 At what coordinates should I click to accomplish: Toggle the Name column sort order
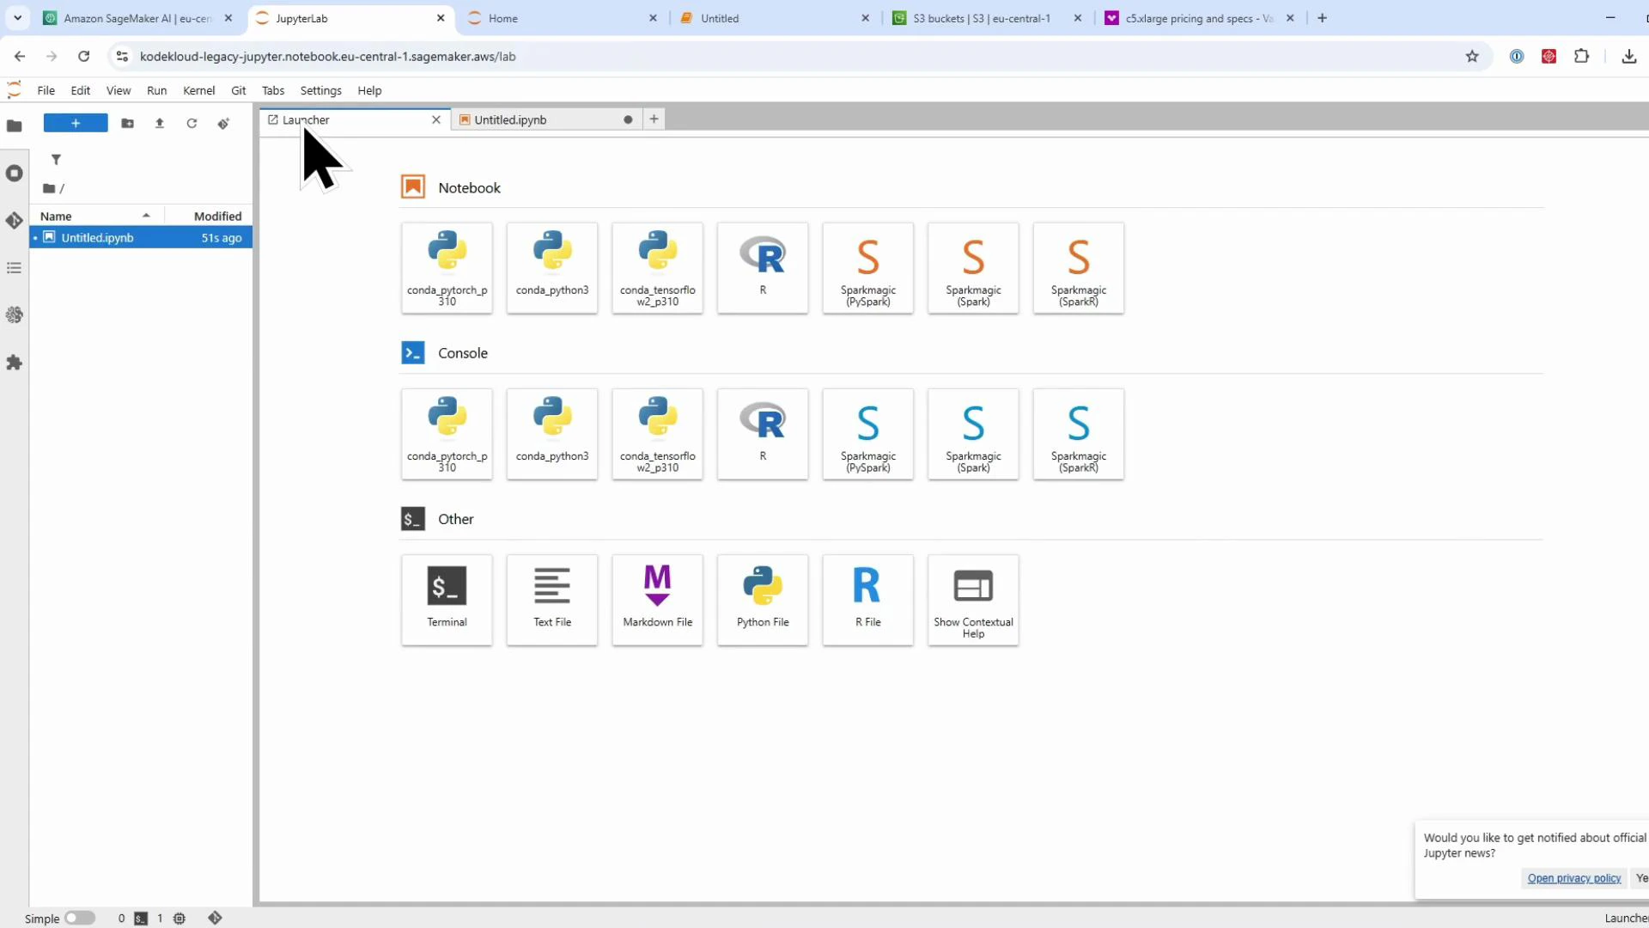pos(56,216)
